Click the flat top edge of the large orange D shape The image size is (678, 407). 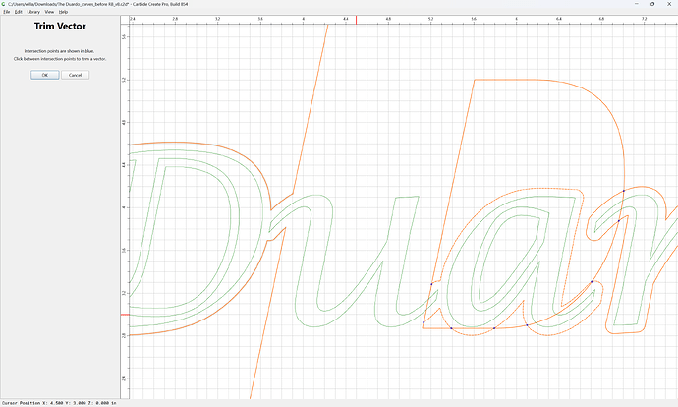click(506, 80)
